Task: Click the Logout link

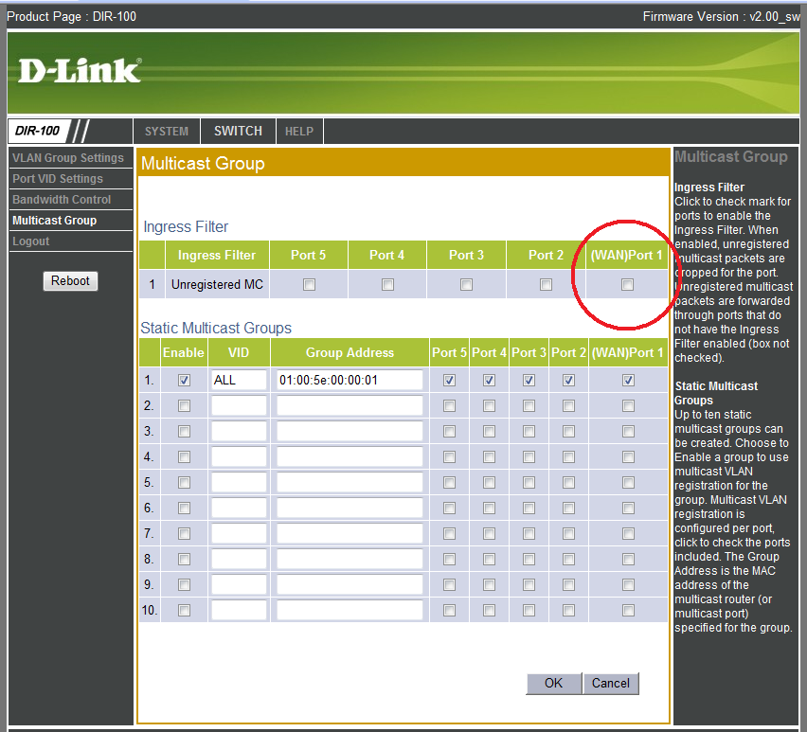Action: pyautogui.click(x=30, y=241)
